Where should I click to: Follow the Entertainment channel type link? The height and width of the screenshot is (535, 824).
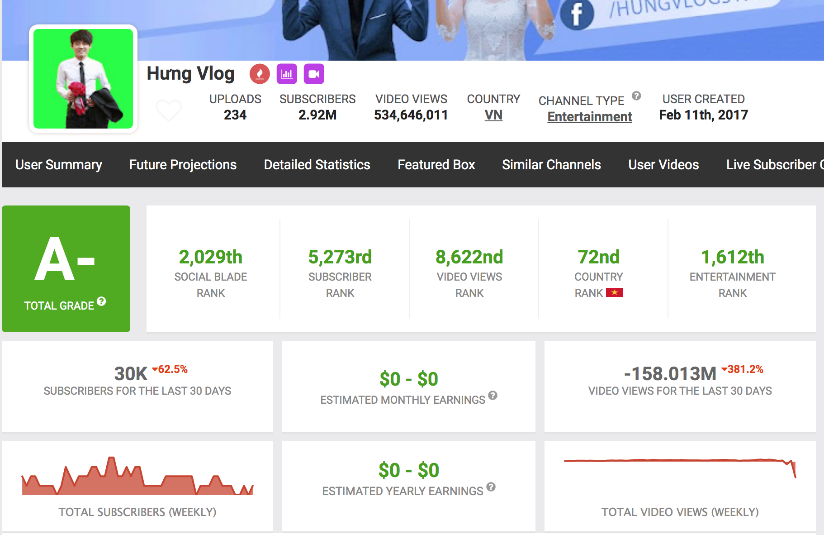590,117
